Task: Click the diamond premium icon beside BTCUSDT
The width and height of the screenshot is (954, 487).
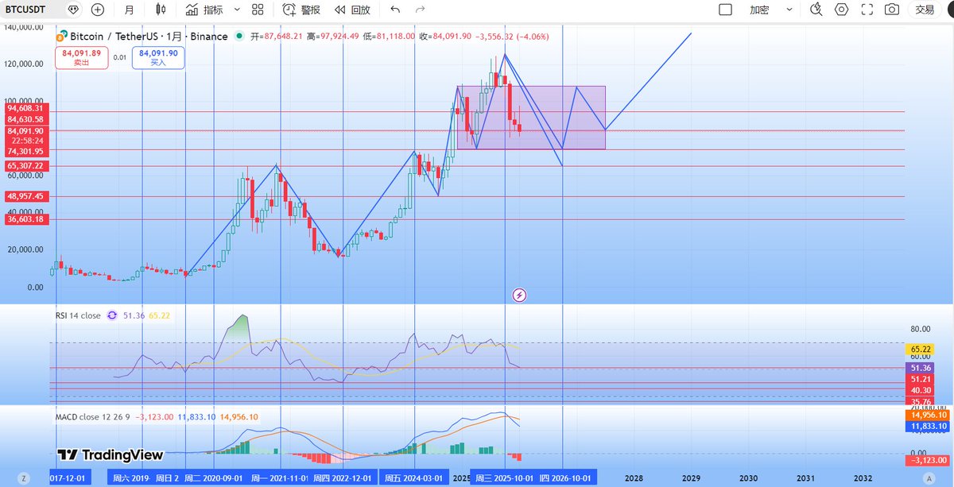Action: (x=73, y=10)
